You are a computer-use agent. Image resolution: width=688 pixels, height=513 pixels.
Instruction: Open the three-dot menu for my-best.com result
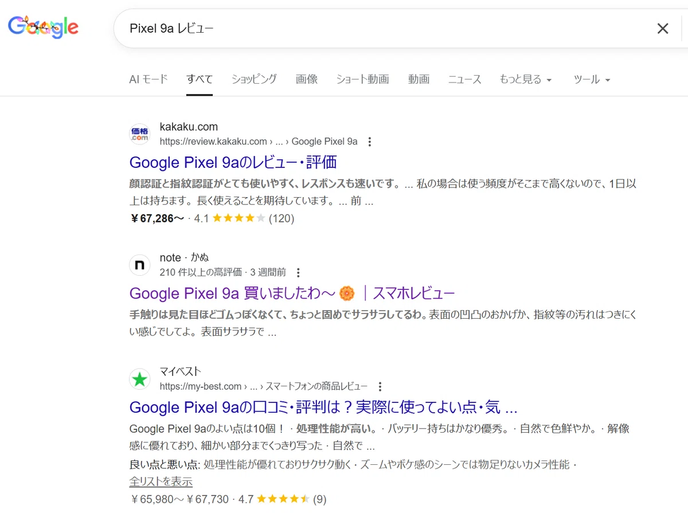pyautogui.click(x=380, y=386)
